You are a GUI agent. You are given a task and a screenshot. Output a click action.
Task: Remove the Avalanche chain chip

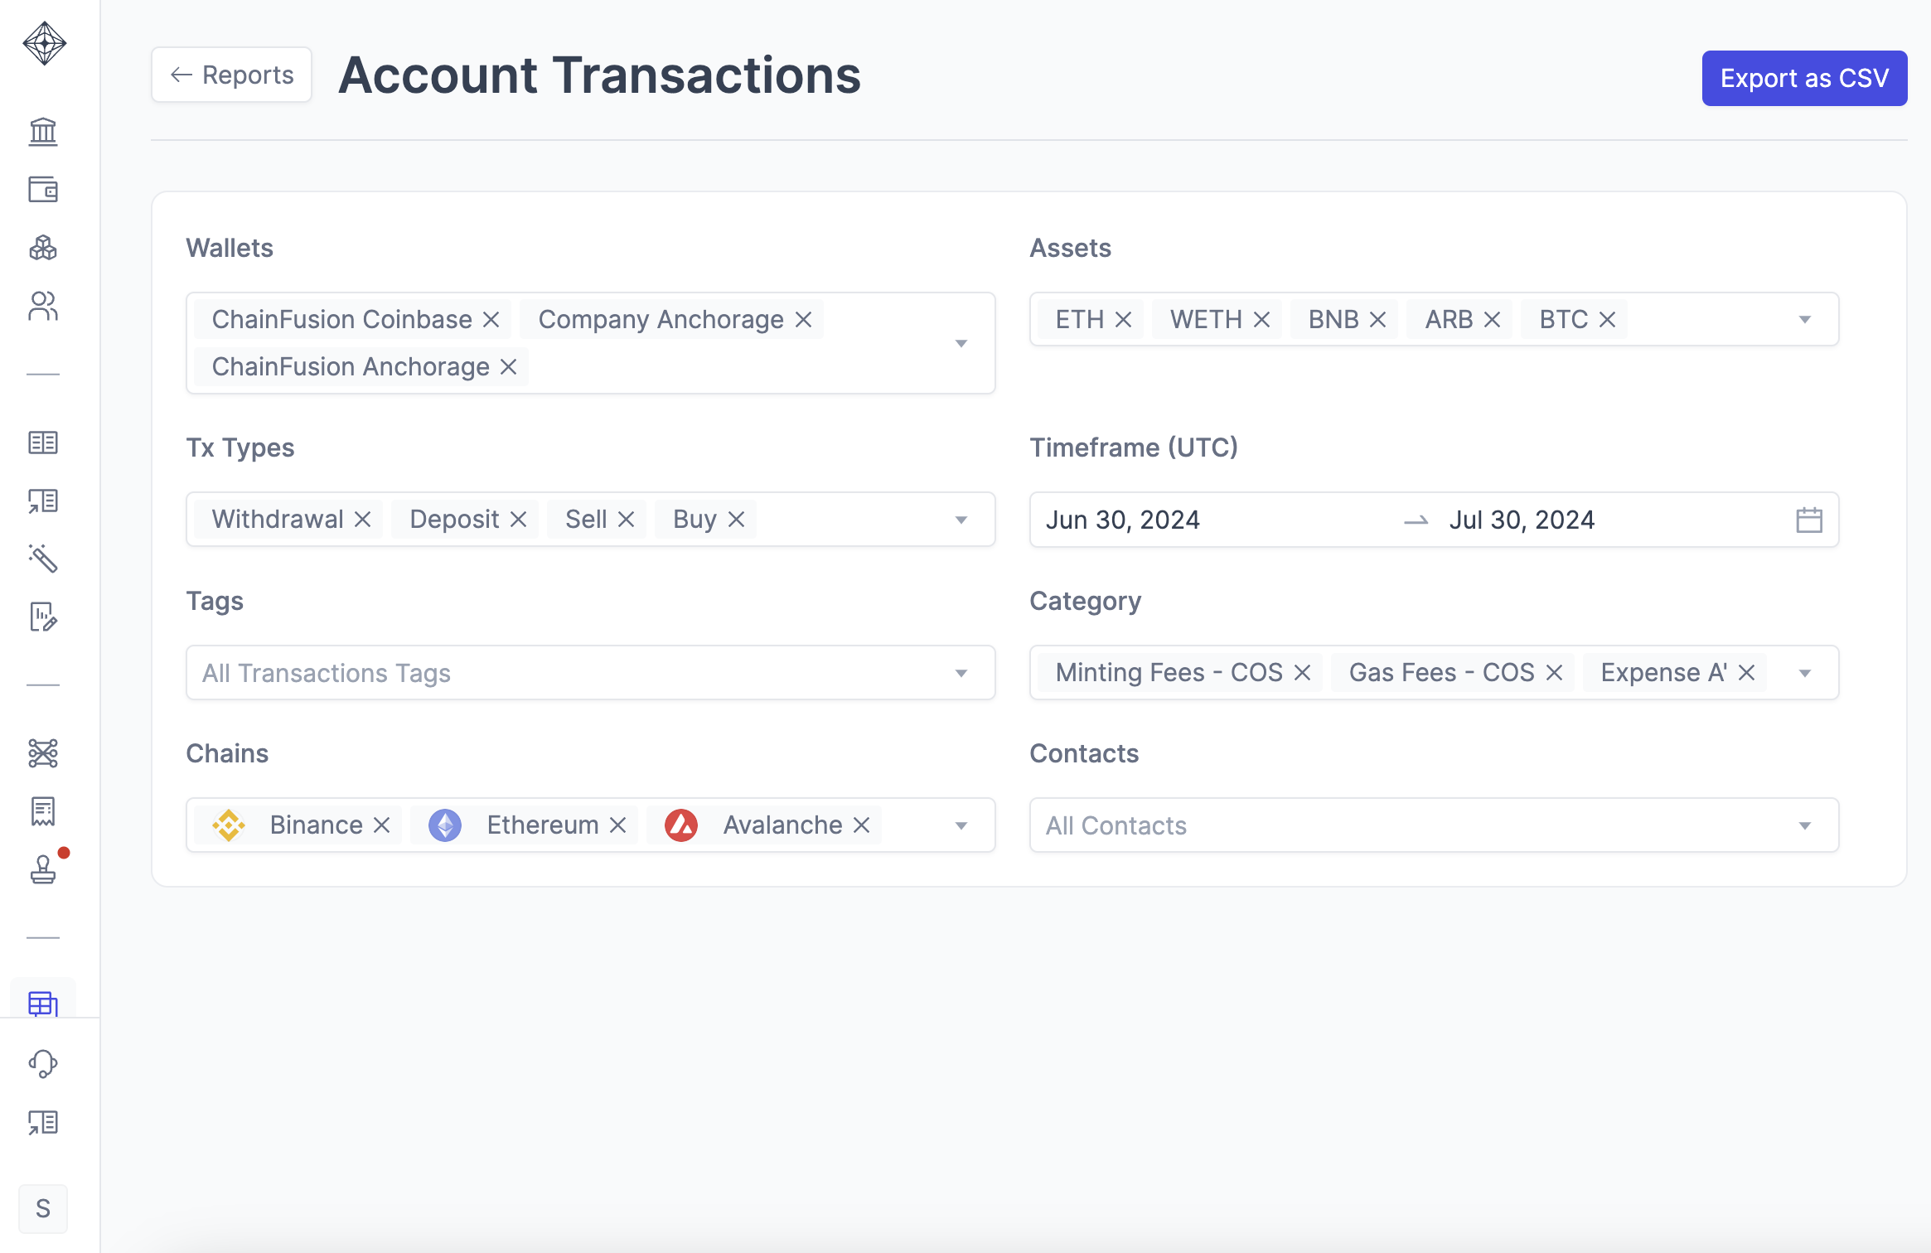[x=862, y=825]
